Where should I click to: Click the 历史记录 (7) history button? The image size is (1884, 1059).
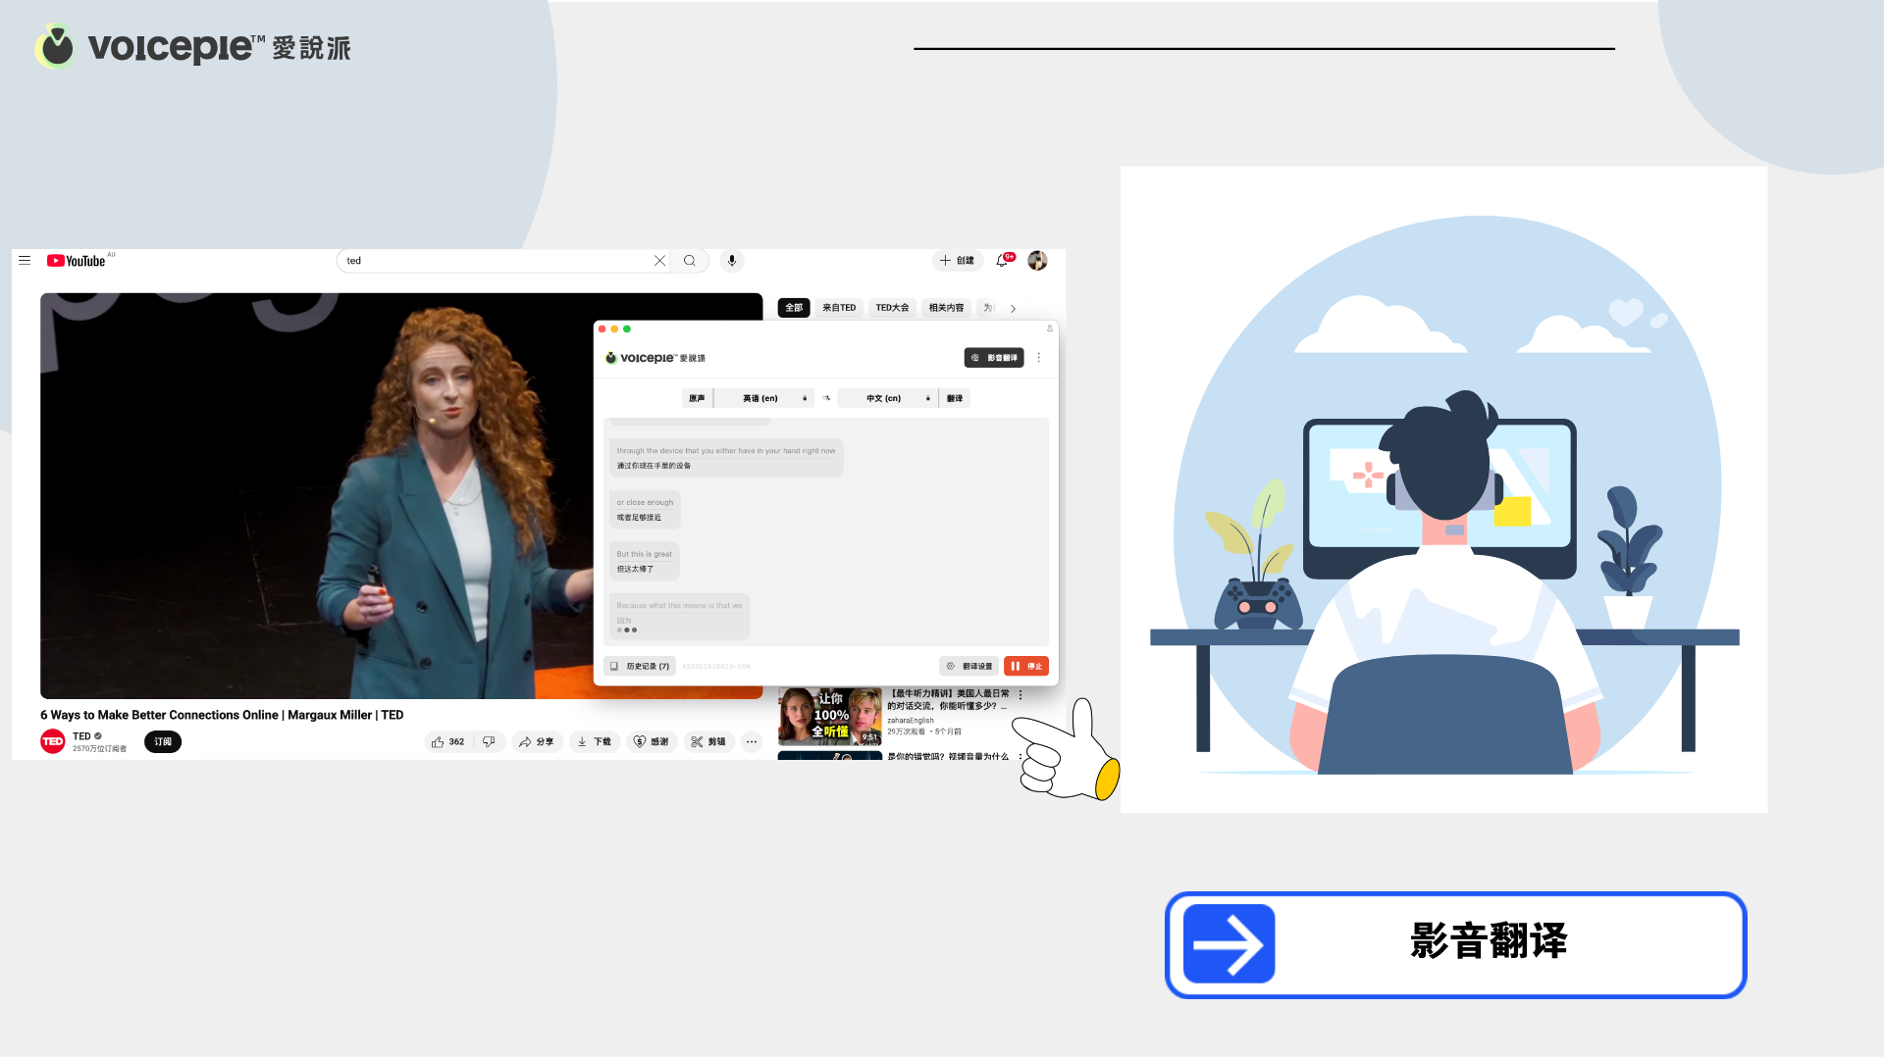(641, 667)
